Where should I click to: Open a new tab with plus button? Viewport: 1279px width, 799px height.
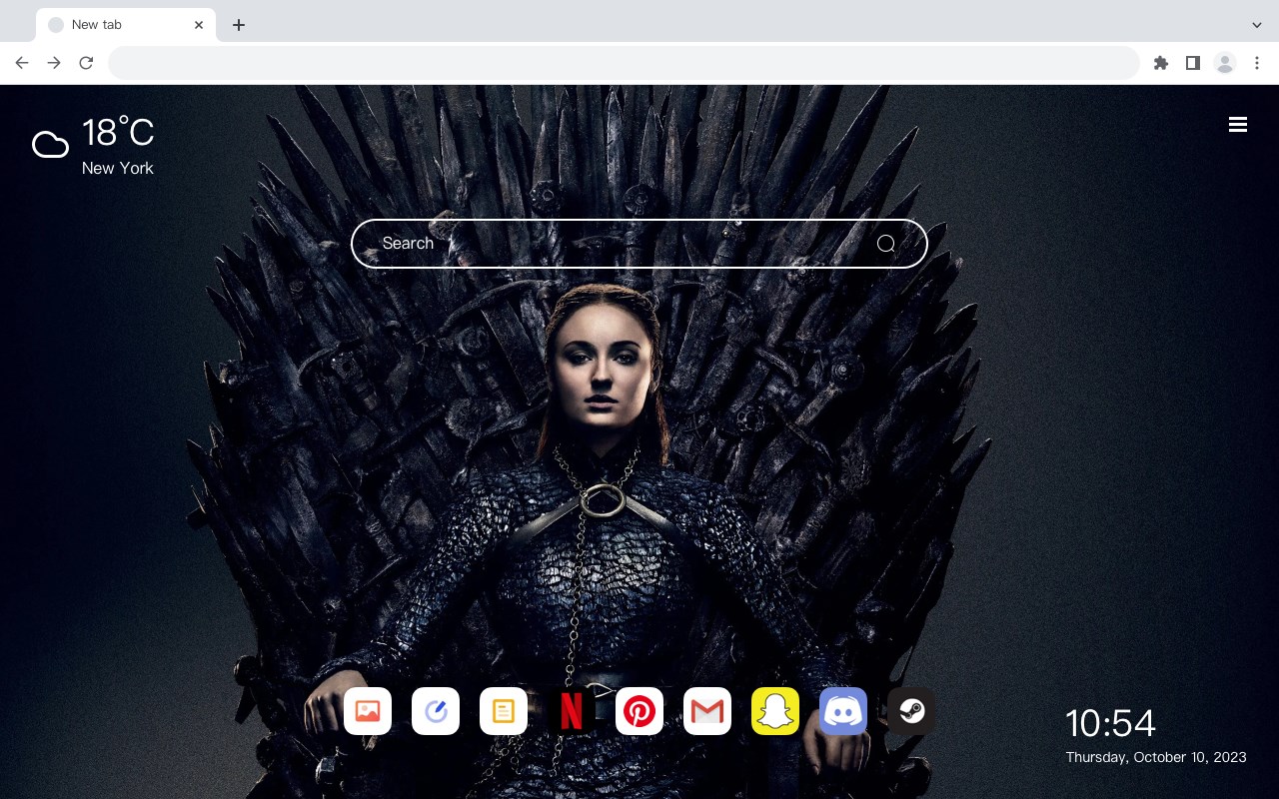tap(238, 25)
